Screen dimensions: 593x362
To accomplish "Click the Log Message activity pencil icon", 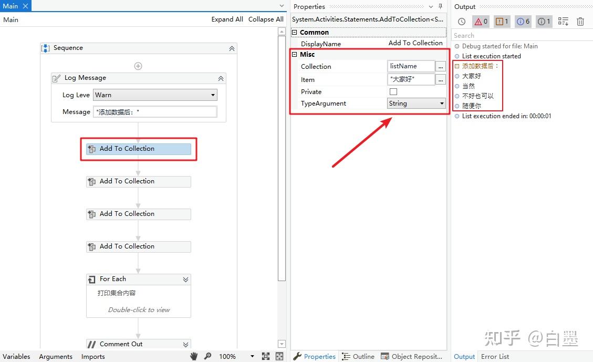I will (57, 78).
